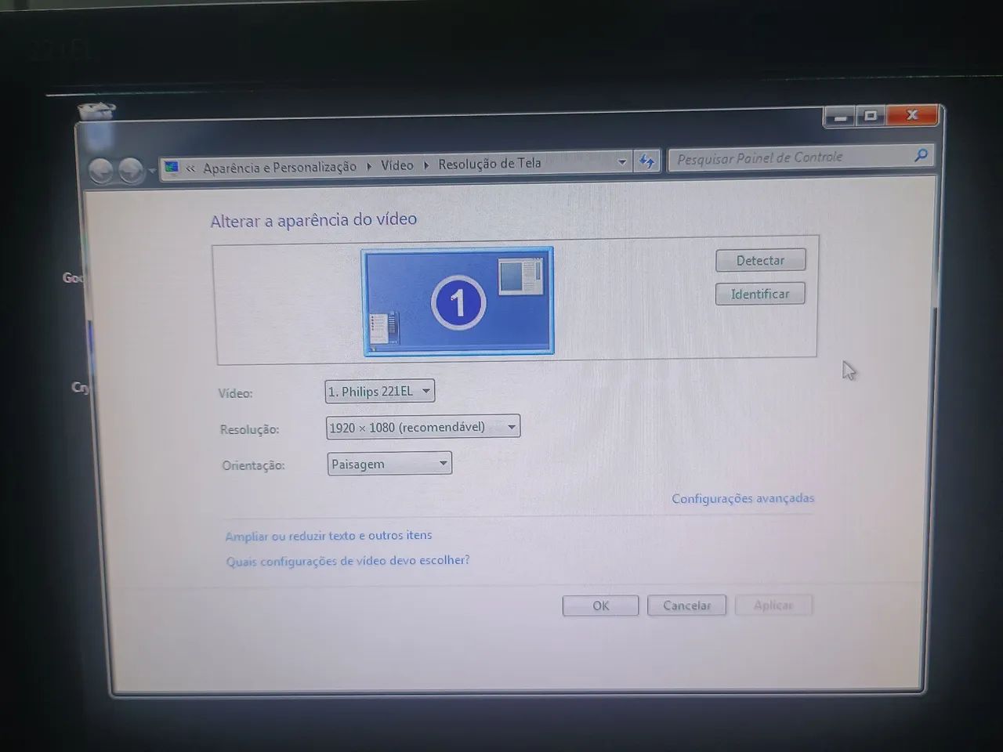Open Ampliar ou reduzir texto e outros itens
This screenshot has height=752, width=1003.
[328, 535]
